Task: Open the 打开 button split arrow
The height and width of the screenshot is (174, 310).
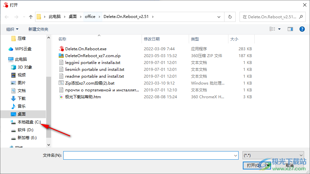Action: pos(268,165)
